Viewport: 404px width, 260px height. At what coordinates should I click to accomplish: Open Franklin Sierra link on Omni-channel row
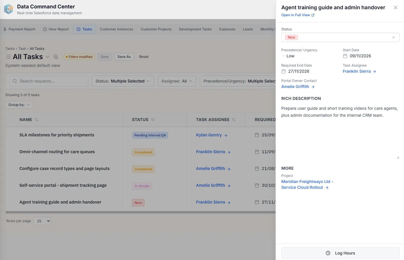point(213,152)
